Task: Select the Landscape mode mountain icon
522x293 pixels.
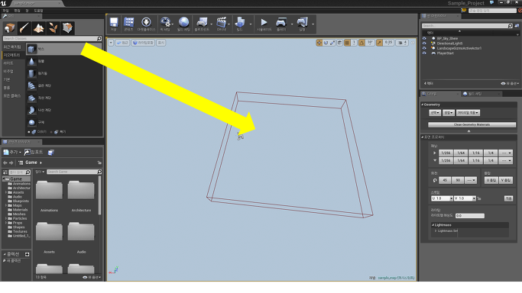Action: pos(39,28)
